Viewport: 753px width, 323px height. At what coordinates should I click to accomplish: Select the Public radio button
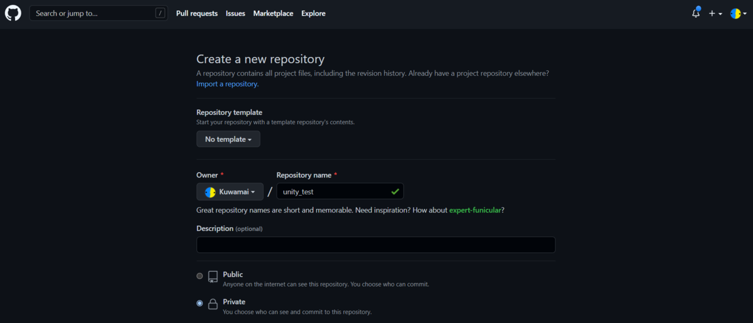tap(200, 276)
